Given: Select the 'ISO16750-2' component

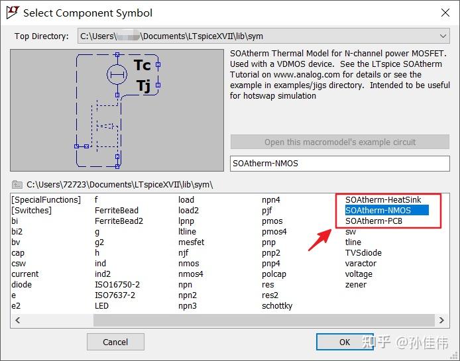Looking at the screenshot, I should point(117,284).
